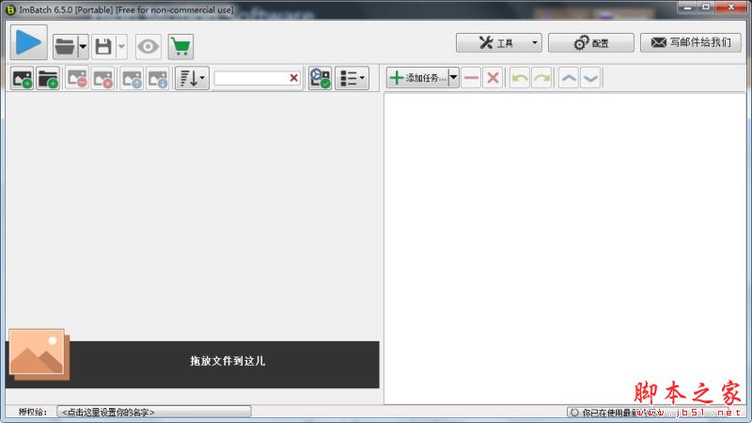This screenshot has height=423, width=752.
Task: Open the 配置 settings button
Action: pos(591,43)
